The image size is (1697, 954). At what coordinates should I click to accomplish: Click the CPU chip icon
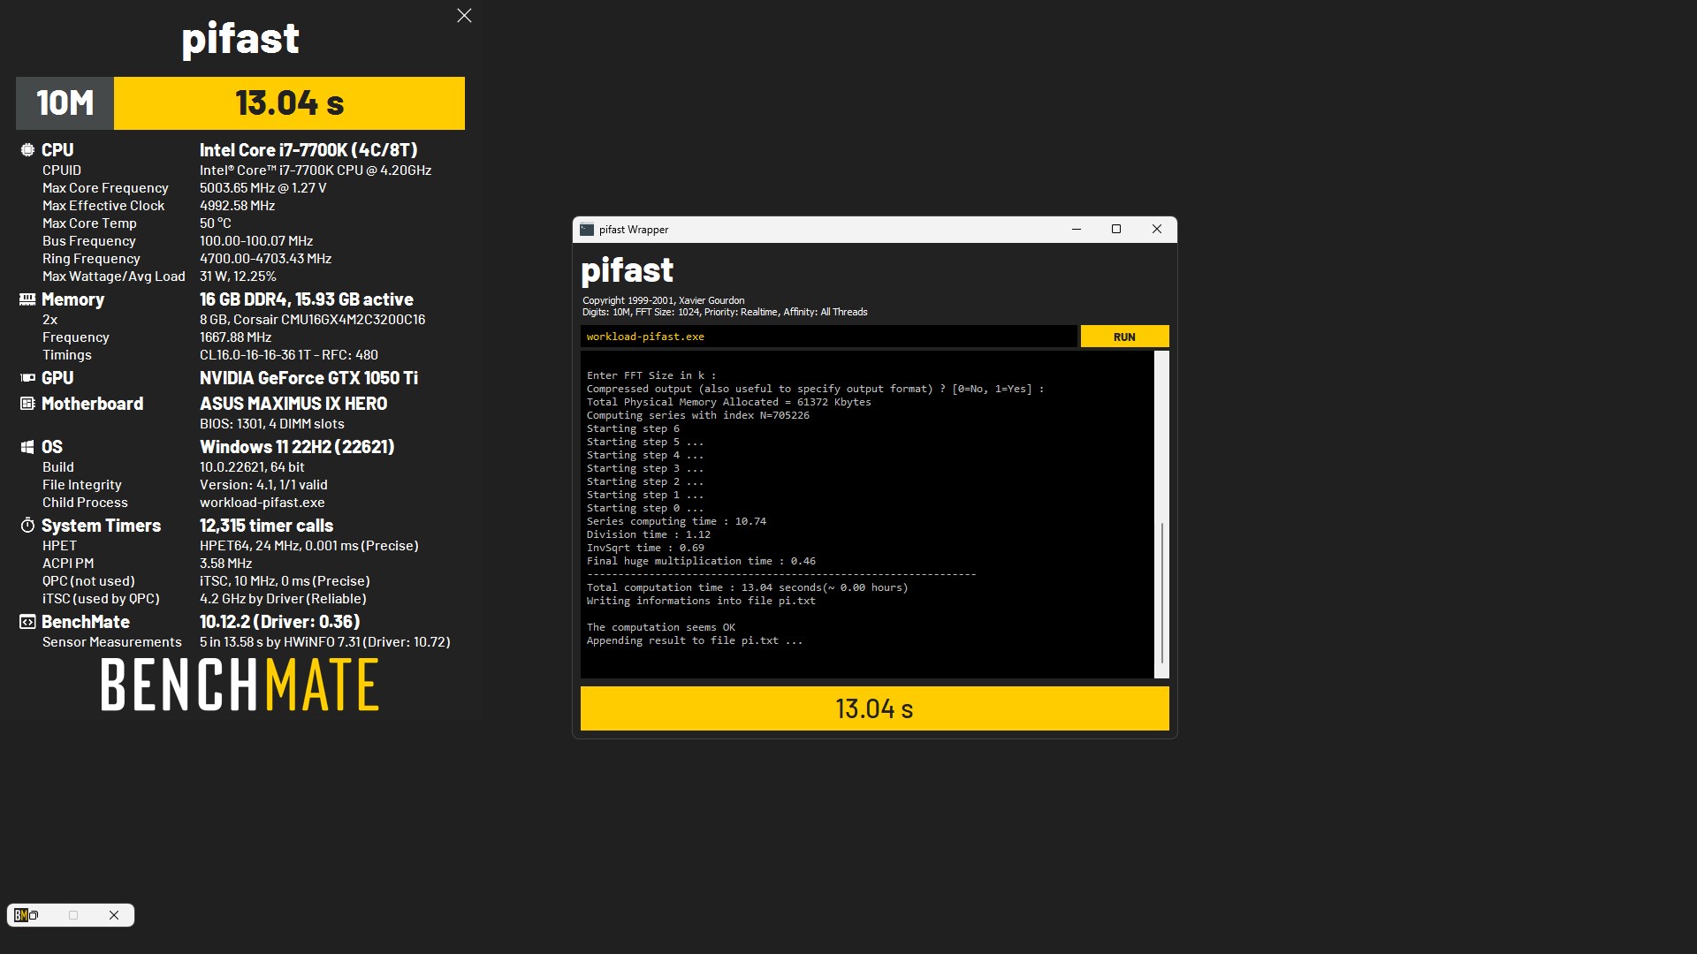(x=27, y=150)
